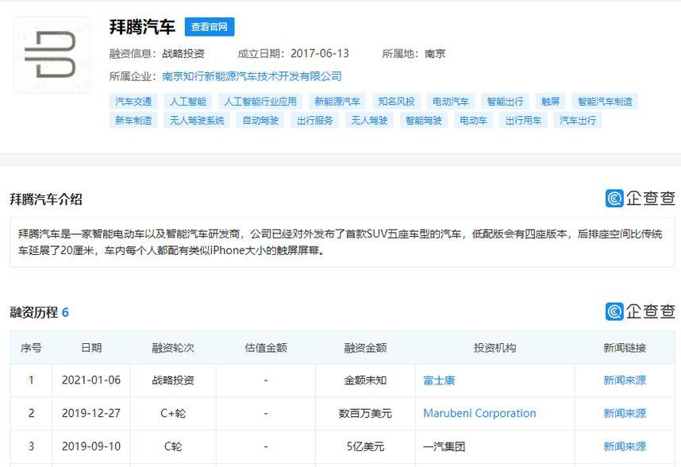681x467 pixels.
Task: Select the 智能驾驶 tag
Action: click(424, 121)
